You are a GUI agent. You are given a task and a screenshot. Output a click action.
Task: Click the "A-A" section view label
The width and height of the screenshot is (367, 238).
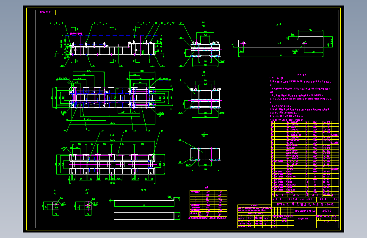click(112, 136)
